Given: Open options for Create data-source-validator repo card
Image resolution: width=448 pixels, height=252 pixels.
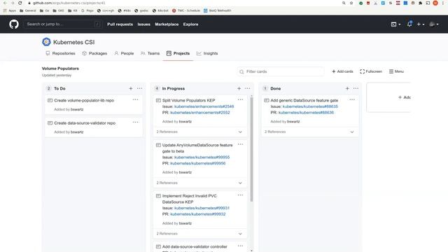Looking at the screenshot, I should click(x=135, y=122).
